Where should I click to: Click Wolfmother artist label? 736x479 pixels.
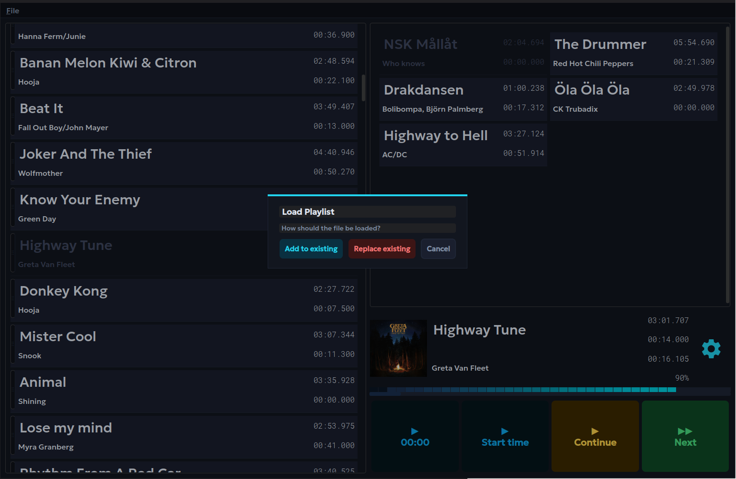click(x=40, y=173)
